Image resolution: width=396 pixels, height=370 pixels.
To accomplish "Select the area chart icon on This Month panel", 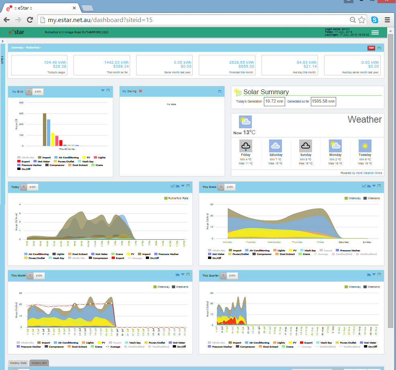I will [178, 275].
